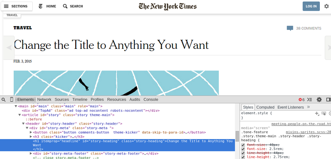Open the Computed sidebar tab
The height and width of the screenshot is (159, 331).
click(x=265, y=107)
